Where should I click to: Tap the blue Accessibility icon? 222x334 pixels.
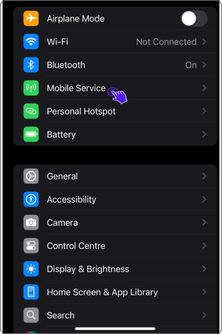tap(31, 199)
